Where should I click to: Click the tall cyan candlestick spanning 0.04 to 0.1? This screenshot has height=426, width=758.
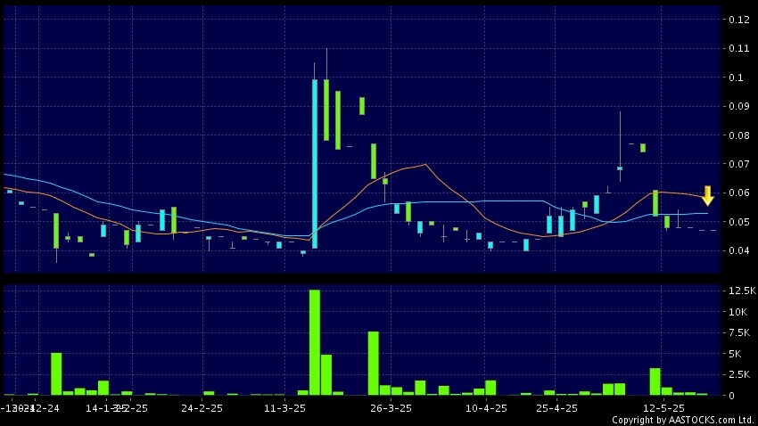click(315, 164)
